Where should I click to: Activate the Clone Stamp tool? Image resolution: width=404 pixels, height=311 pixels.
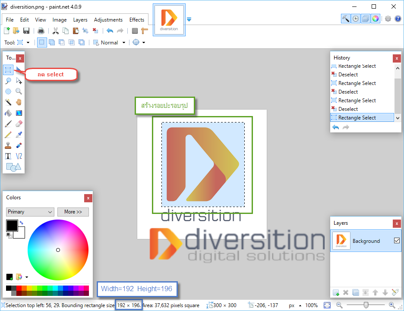point(8,145)
